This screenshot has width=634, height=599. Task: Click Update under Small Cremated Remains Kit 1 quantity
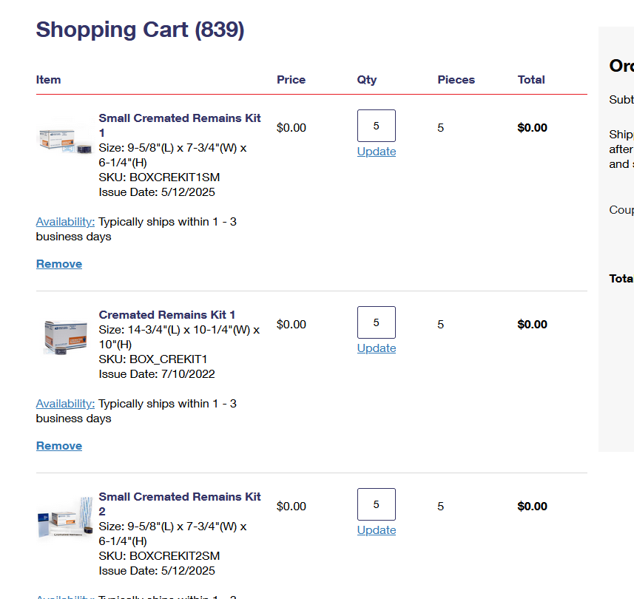[x=377, y=152]
